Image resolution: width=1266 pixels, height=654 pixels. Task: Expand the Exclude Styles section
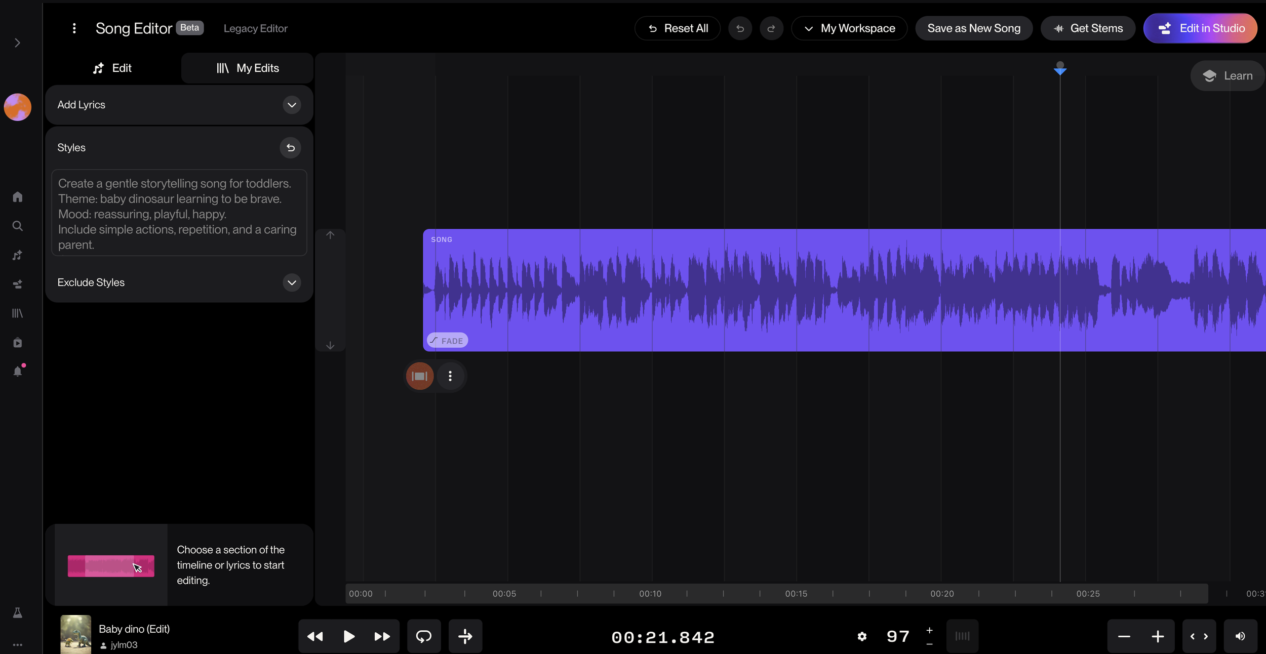tap(292, 282)
